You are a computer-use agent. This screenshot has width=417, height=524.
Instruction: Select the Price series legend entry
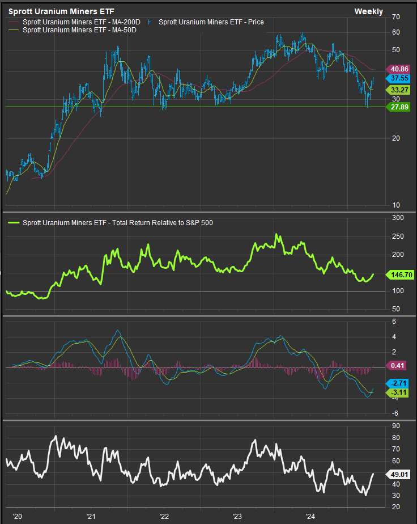click(206, 22)
